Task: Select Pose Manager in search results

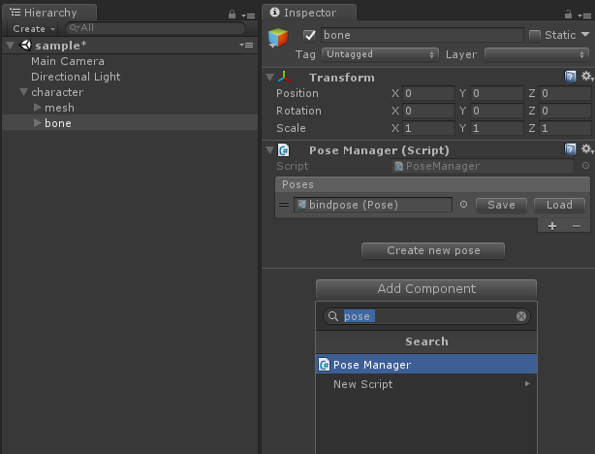Action: tap(426, 365)
